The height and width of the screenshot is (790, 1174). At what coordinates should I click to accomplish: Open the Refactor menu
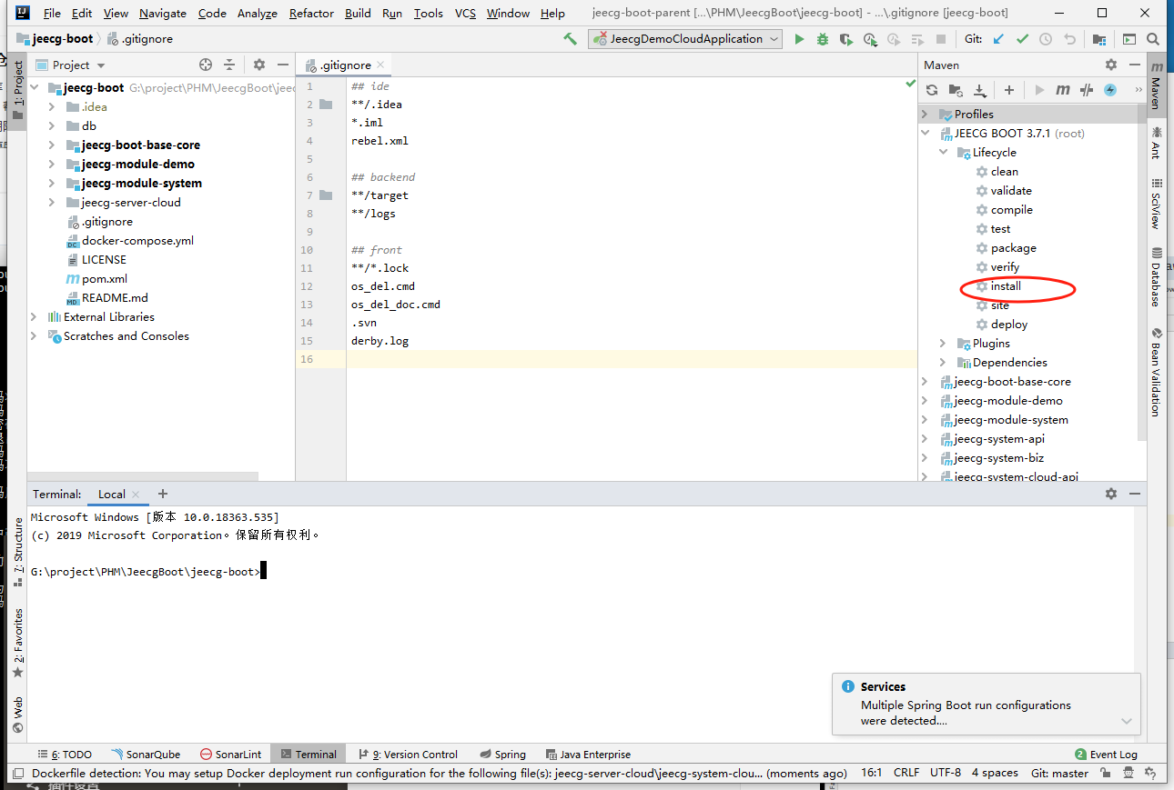(312, 13)
